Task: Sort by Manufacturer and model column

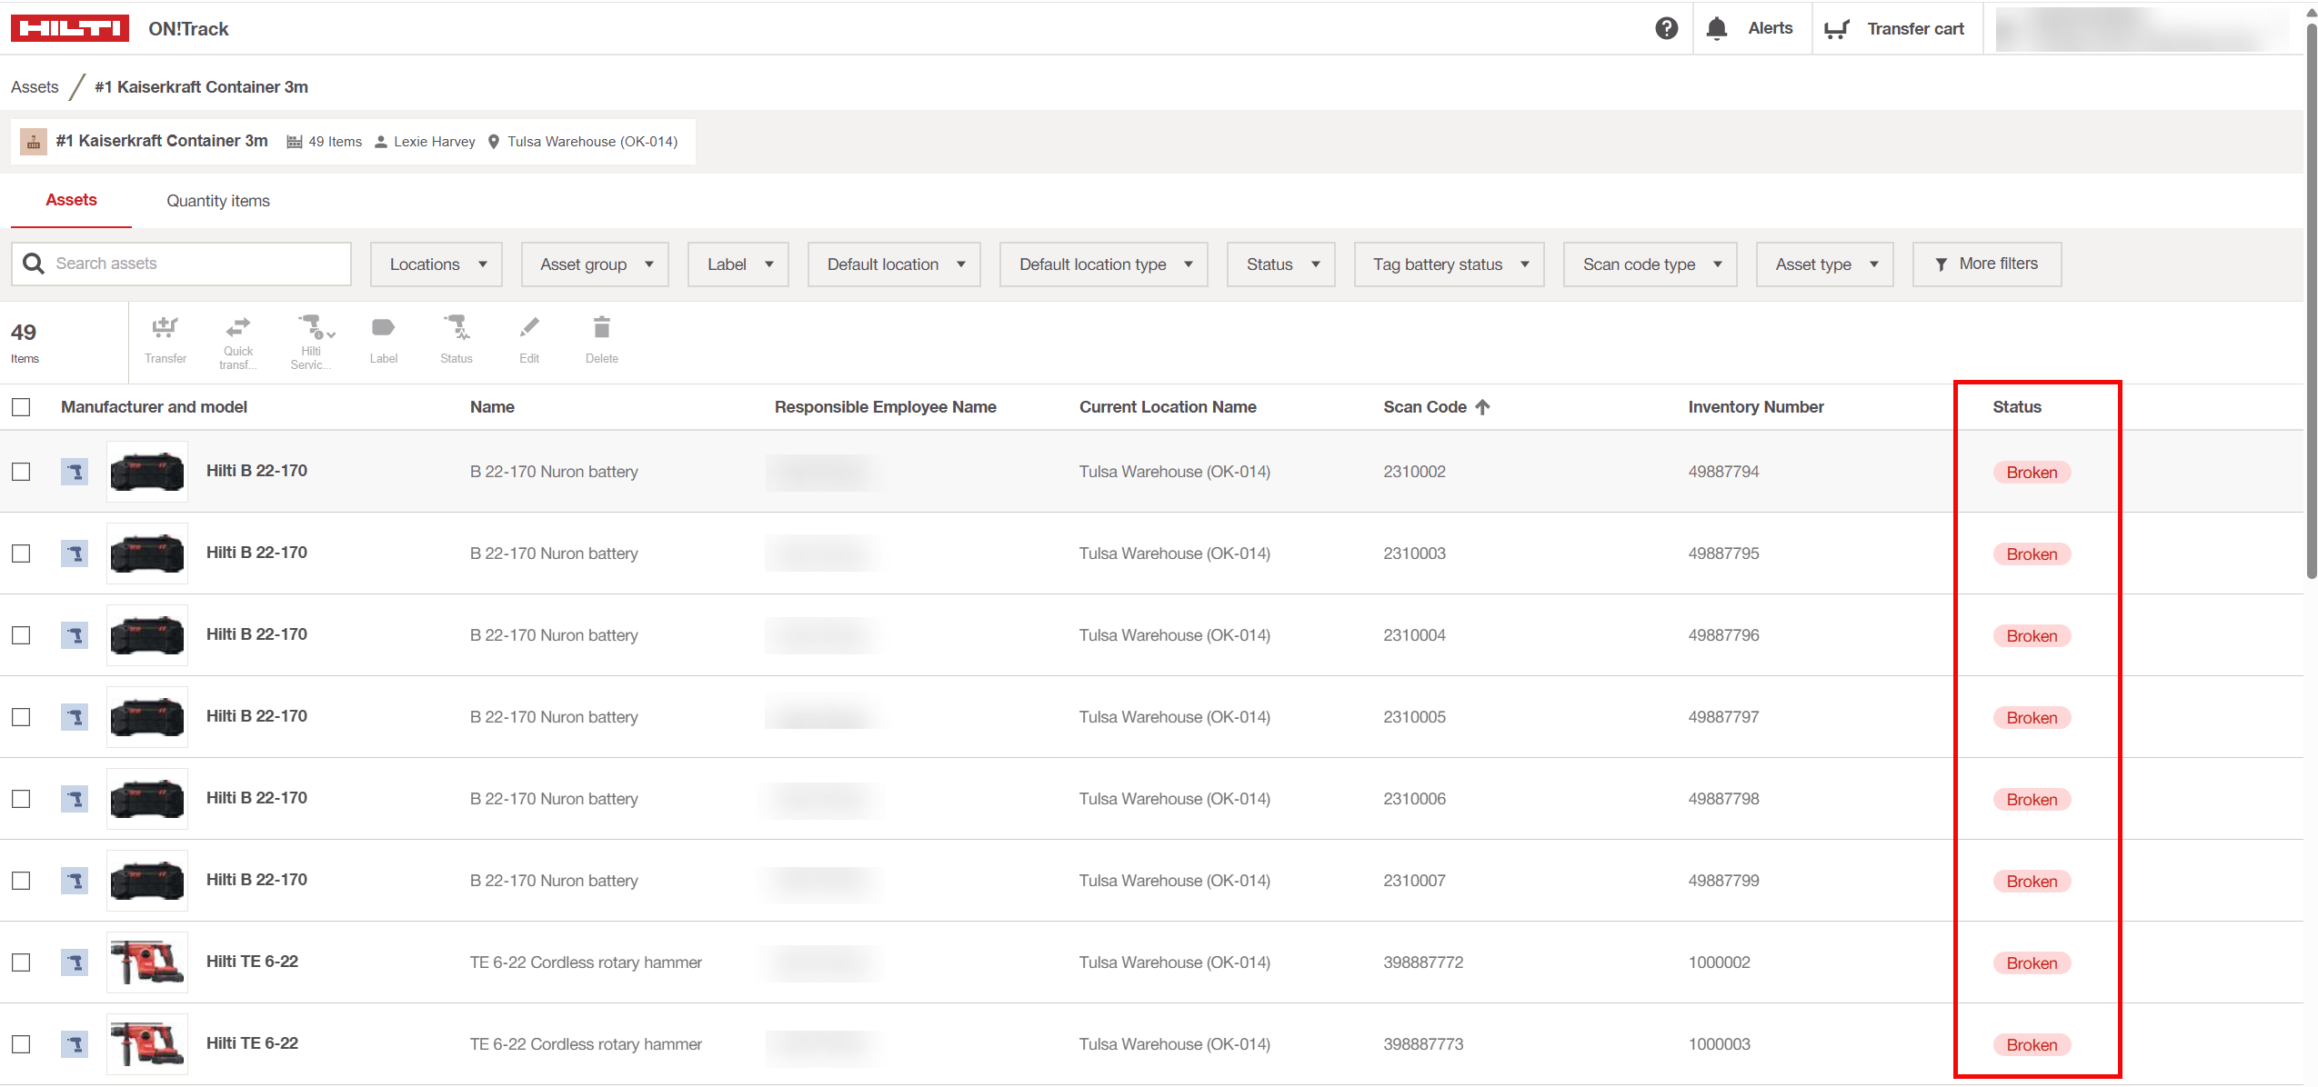Action: coord(154,407)
